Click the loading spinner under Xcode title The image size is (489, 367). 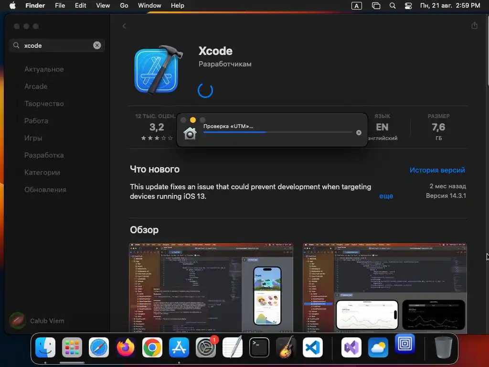(x=205, y=90)
